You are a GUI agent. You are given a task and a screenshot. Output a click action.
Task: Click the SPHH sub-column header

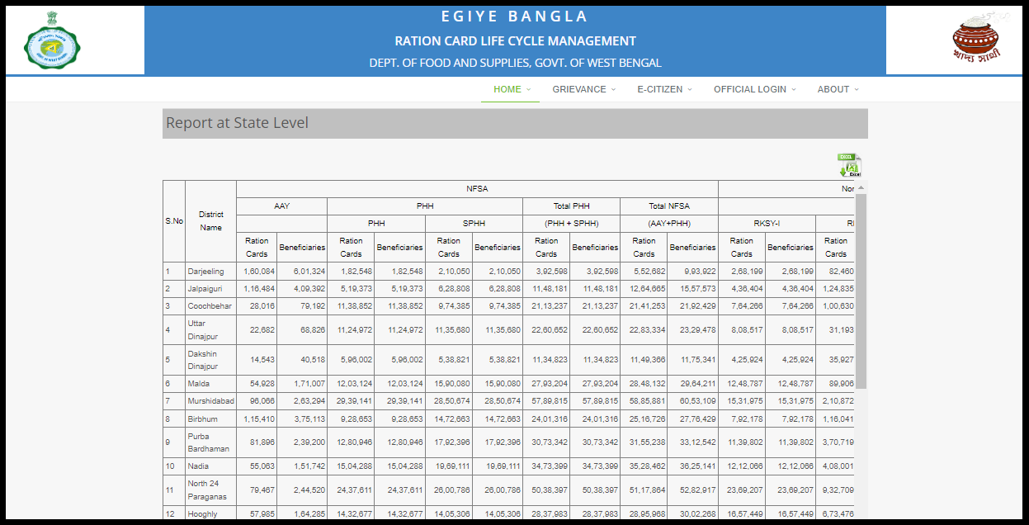tap(474, 224)
